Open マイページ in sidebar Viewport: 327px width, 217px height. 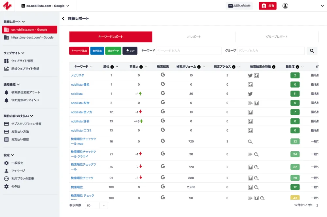[15, 171]
